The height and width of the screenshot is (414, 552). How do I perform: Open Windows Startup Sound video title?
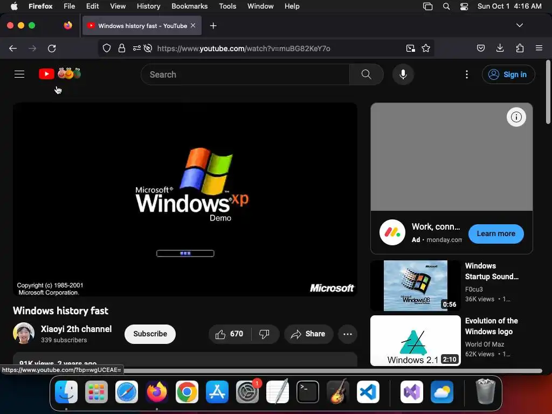click(x=492, y=271)
